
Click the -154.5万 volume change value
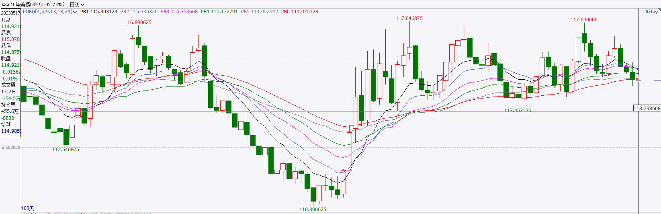pyautogui.click(x=11, y=99)
